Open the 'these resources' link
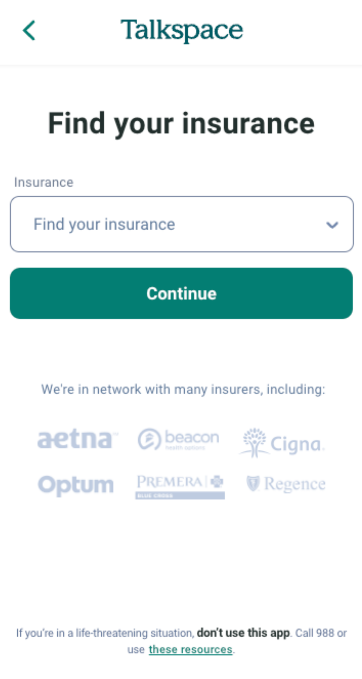Screen dimensions: 362x679 coord(190,649)
